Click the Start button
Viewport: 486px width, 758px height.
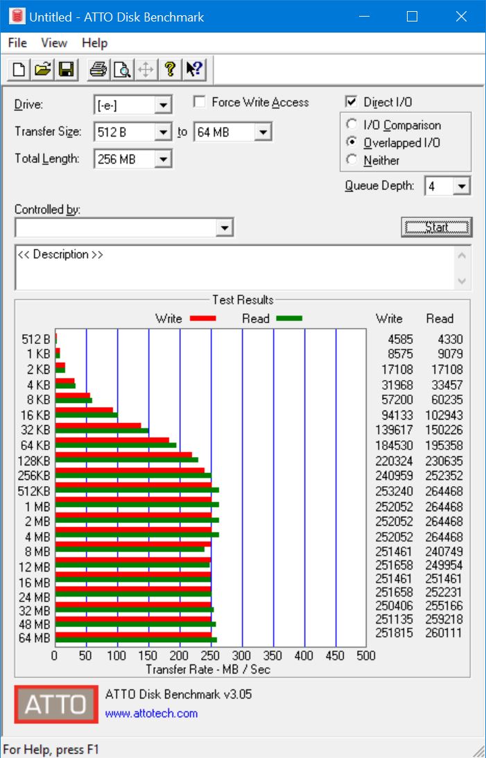point(437,227)
